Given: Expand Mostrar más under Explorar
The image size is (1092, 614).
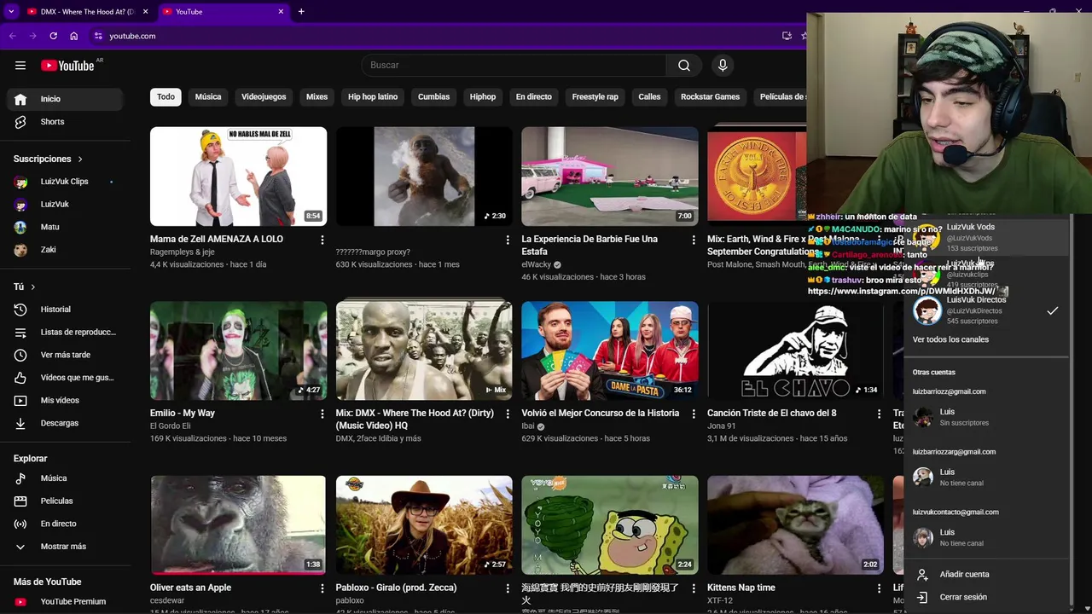Looking at the screenshot, I should [x=65, y=547].
